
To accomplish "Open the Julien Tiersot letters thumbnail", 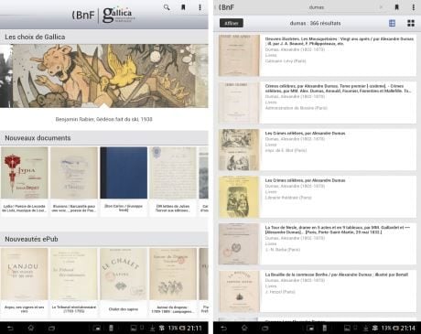I will point(173,173).
